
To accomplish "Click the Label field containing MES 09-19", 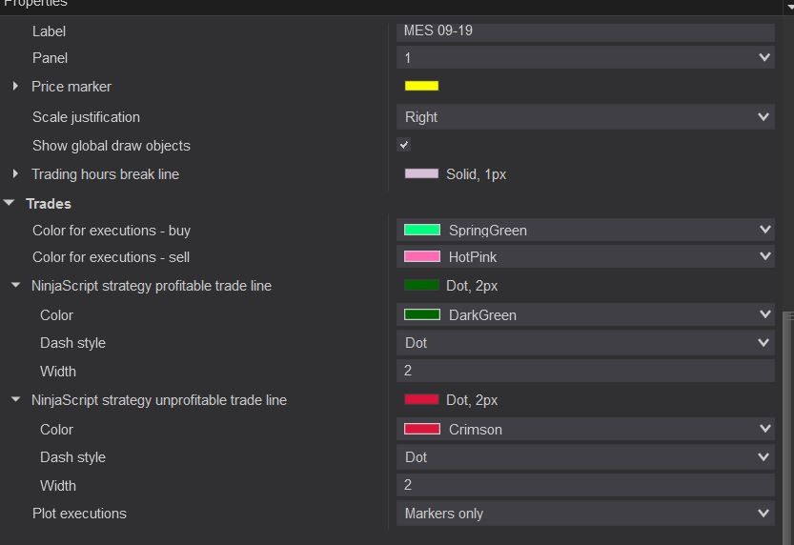I will 585,30.
